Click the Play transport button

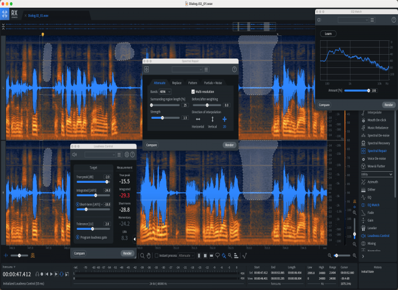click(x=51, y=274)
